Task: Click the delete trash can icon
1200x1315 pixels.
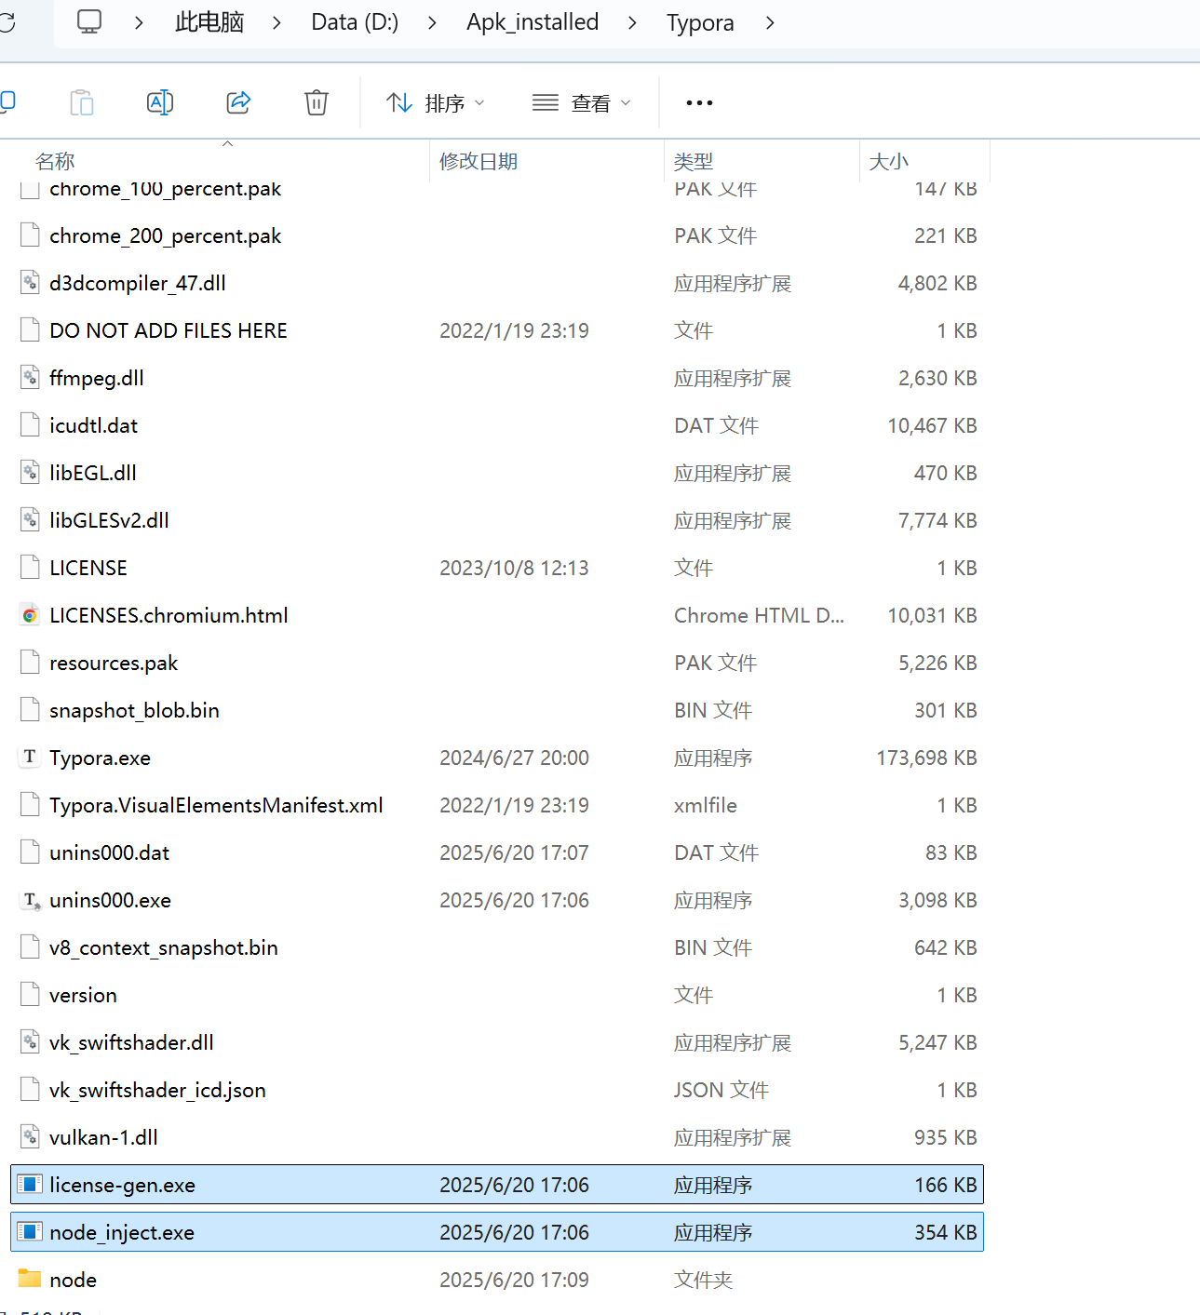Action: (x=317, y=102)
